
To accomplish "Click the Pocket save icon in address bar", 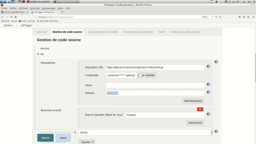I will [x=216, y=17].
